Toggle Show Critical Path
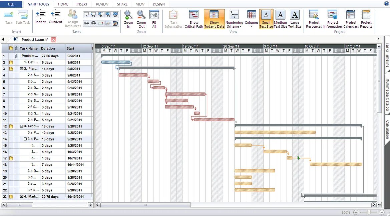390x217 pixels. coord(194,19)
